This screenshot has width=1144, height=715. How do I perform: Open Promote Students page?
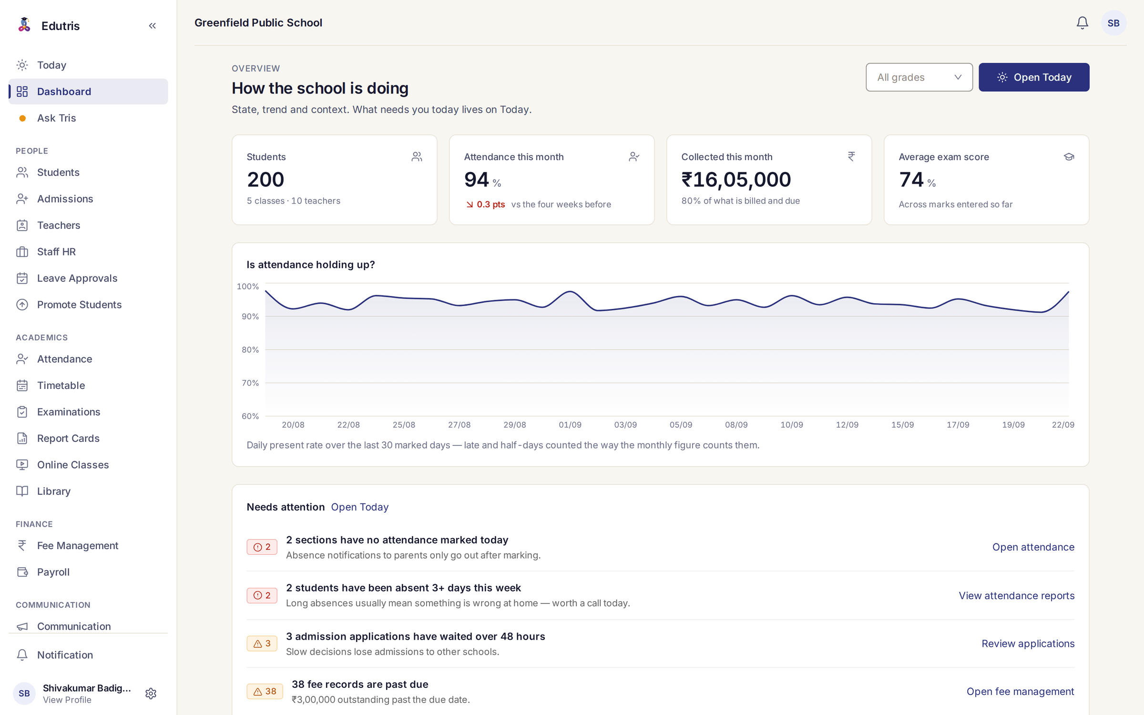(88, 305)
